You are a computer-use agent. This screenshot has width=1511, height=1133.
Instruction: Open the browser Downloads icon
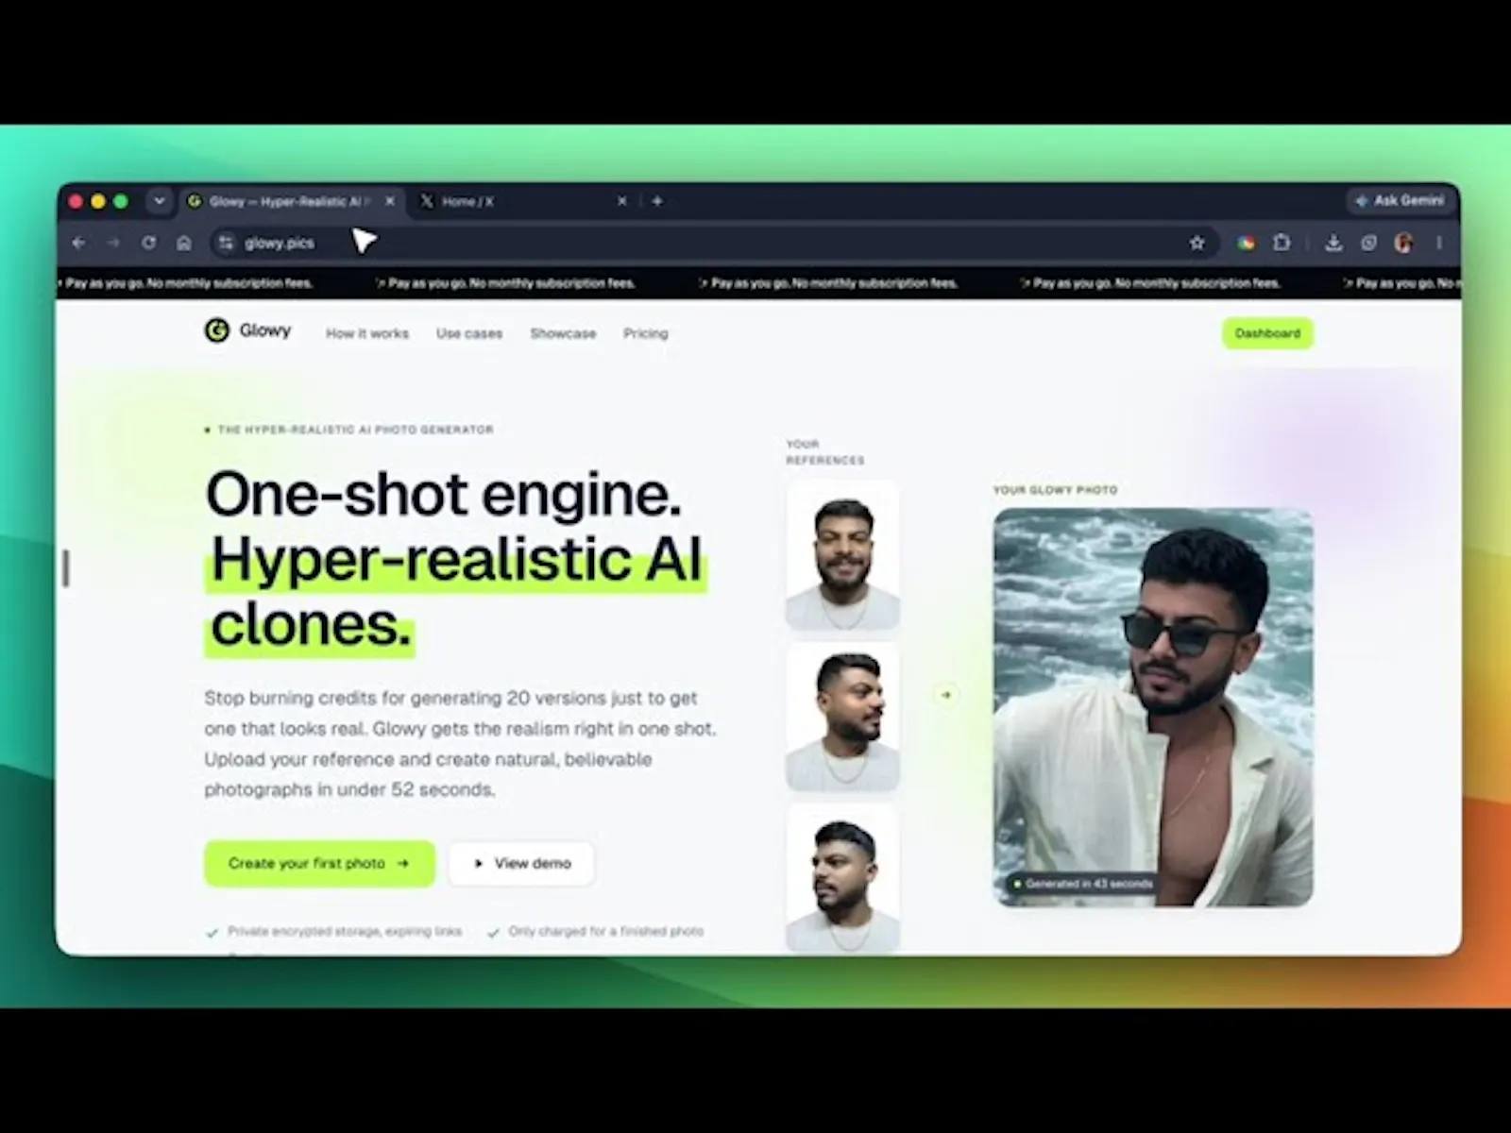click(x=1333, y=243)
